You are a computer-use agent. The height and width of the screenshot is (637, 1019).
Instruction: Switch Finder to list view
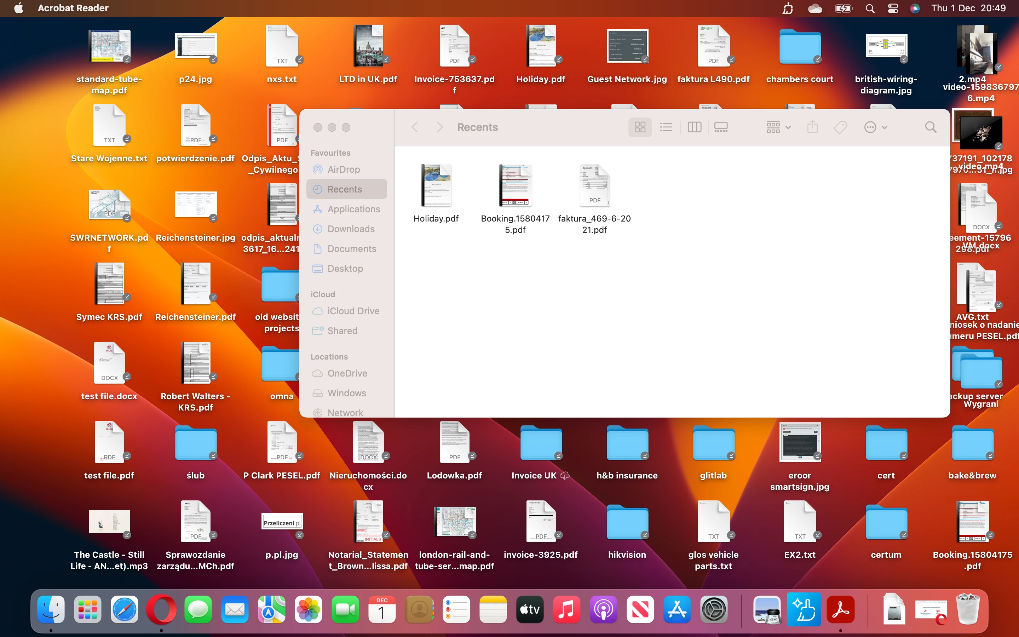click(x=666, y=127)
